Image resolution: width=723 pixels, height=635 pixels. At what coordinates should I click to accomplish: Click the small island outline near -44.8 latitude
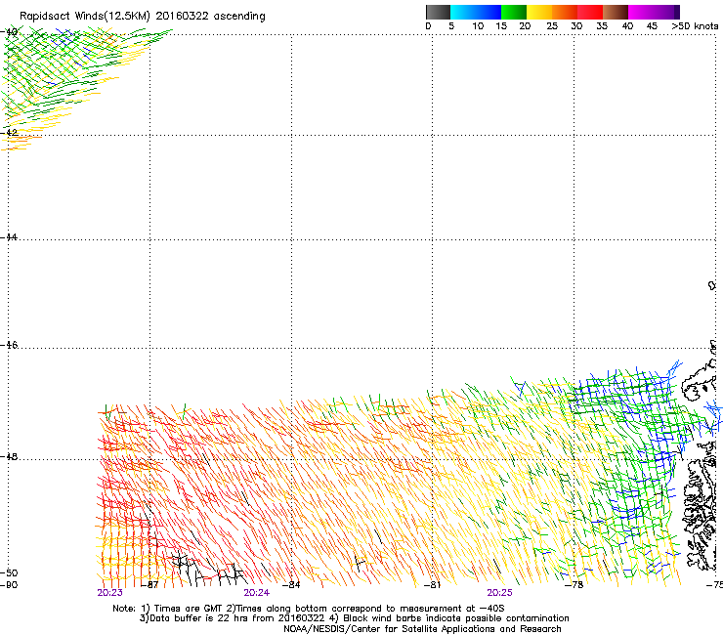(x=712, y=286)
